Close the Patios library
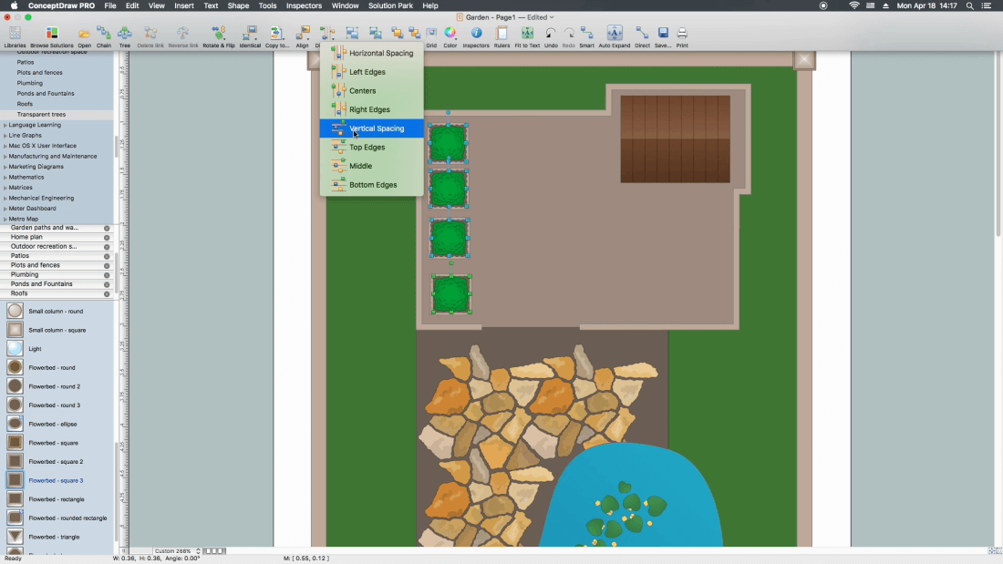Viewport: 1003px width, 564px height. click(x=107, y=256)
